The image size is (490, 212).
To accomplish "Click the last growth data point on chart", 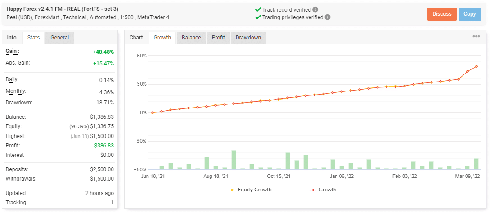I will point(476,66).
